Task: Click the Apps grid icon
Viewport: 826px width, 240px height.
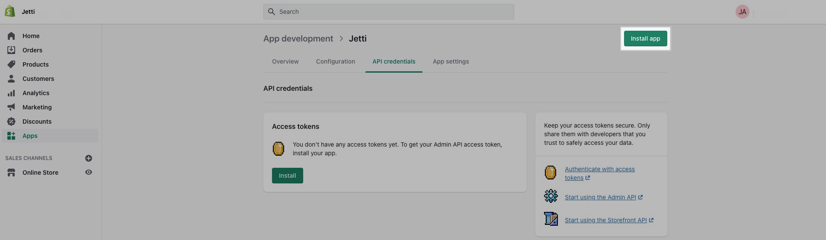Action: [11, 136]
